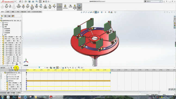Click the Large Assembly Mode icon
The image size is (176, 99).
point(75,7)
